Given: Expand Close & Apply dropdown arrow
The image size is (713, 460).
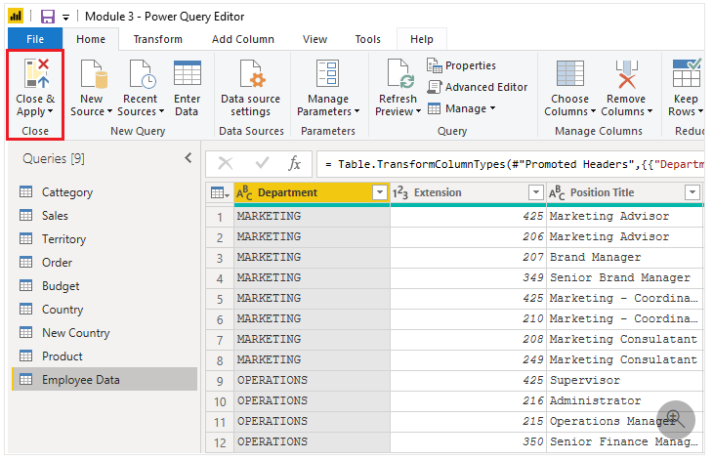Looking at the screenshot, I should [x=50, y=111].
